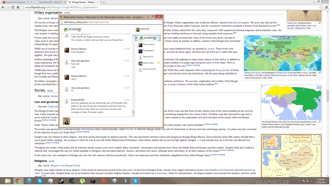The image size is (332, 187).
Task: Open iTunes from the taskbar
Action: coord(29,181)
